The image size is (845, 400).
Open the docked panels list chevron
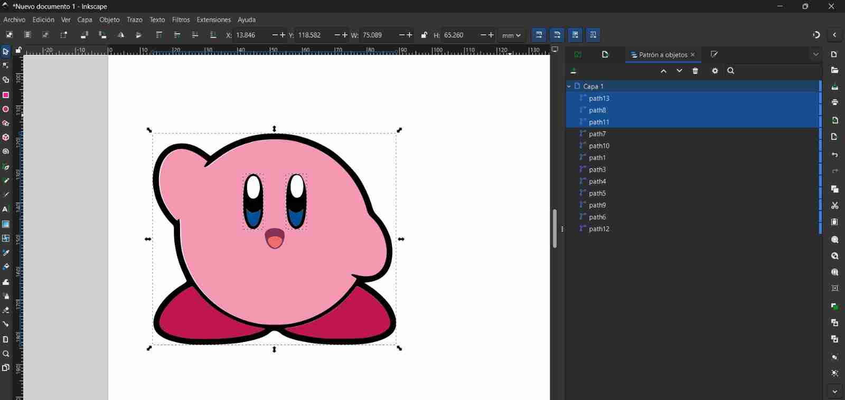coord(816,54)
